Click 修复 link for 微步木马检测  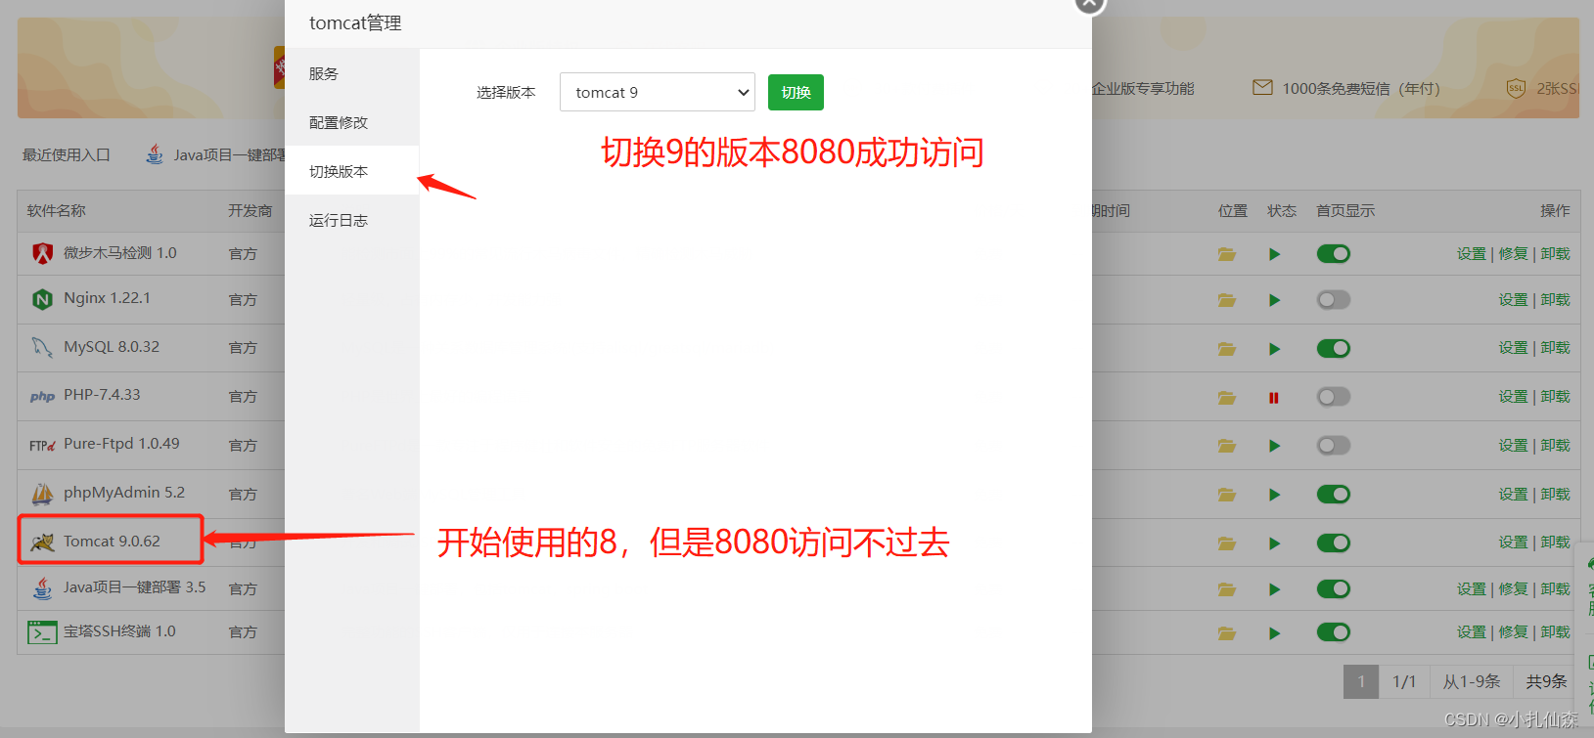[1513, 254]
